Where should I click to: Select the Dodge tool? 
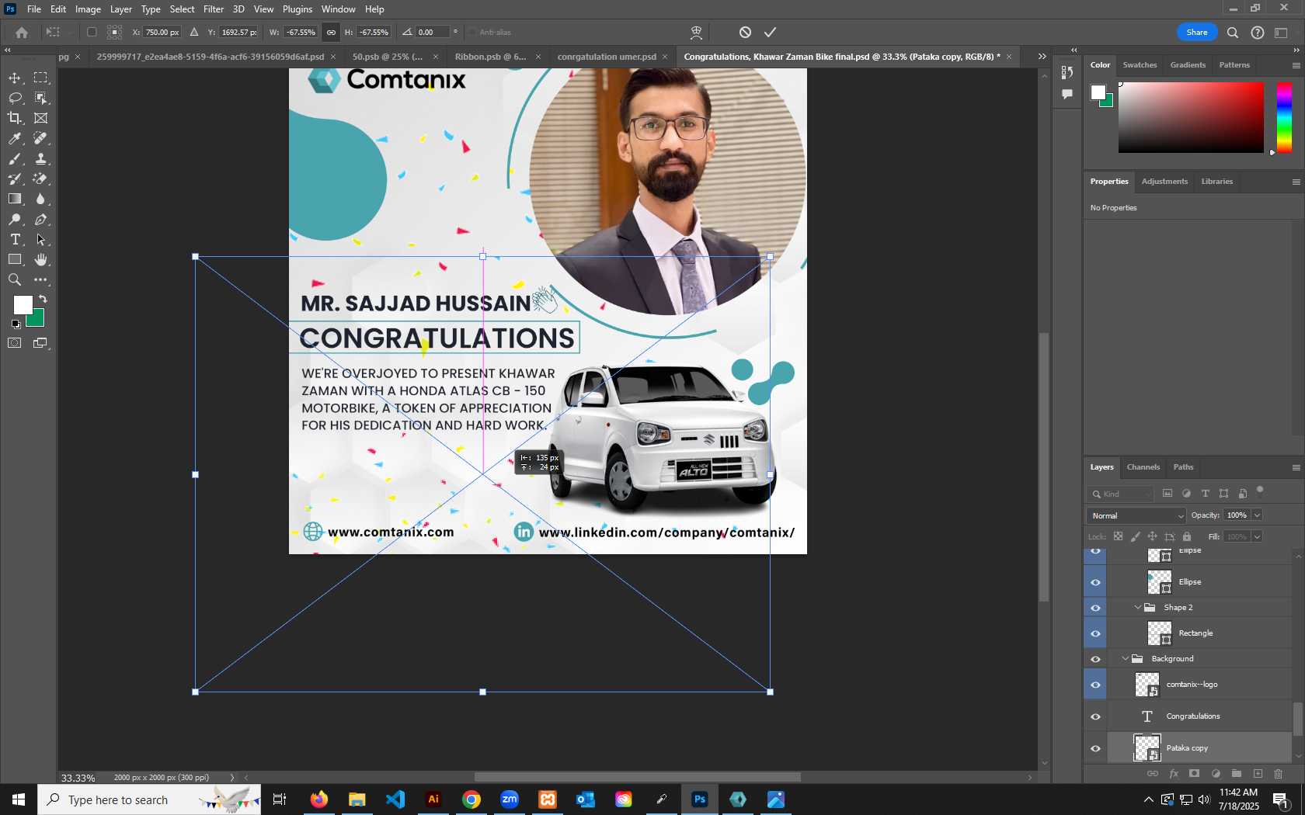[x=15, y=220]
